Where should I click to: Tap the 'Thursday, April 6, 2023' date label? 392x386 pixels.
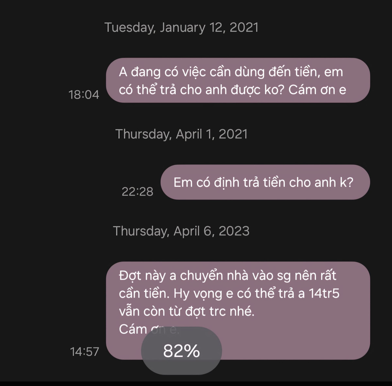pyautogui.click(x=181, y=231)
